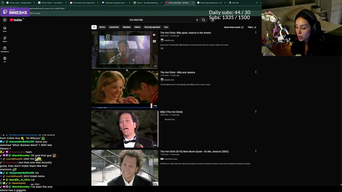This screenshot has width=342, height=192.
Task: Click the CC badge under first video description
Action: tap(162, 49)
